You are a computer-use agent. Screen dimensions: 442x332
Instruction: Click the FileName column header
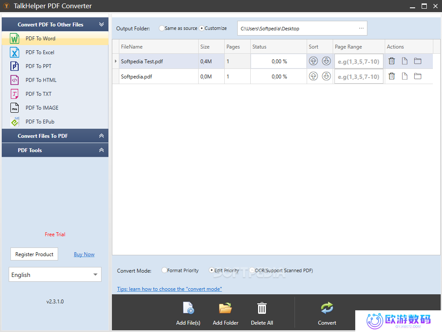point(158,47)
